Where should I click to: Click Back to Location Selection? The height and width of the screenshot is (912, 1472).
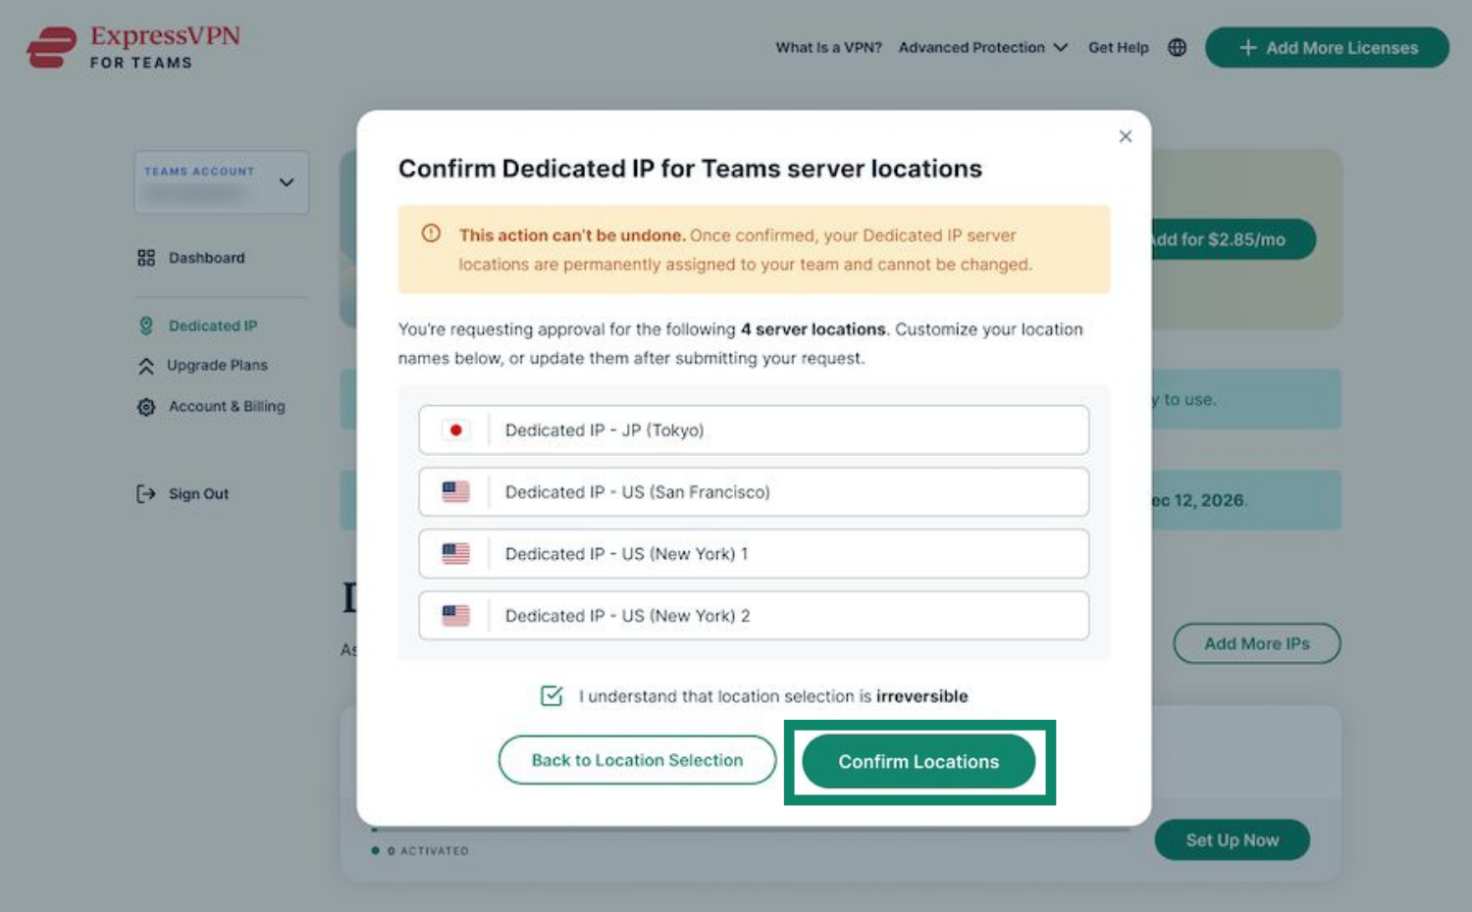click(637, 760)
